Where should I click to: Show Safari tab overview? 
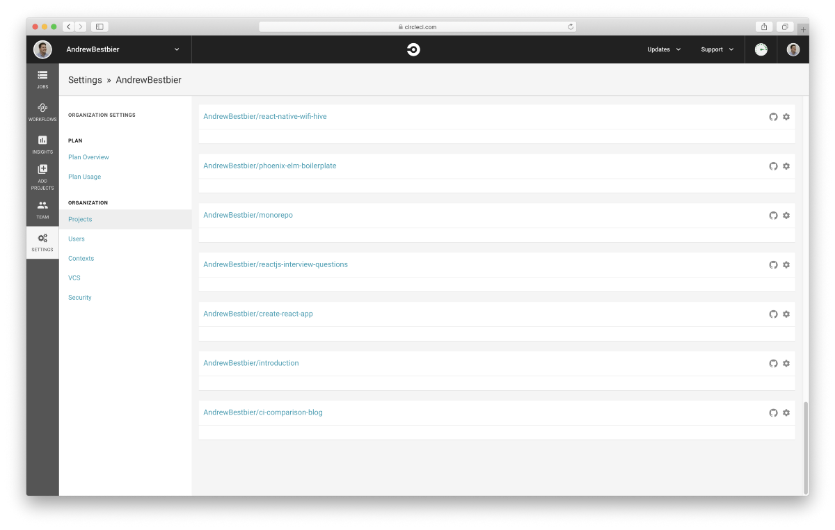pos(785,26)
